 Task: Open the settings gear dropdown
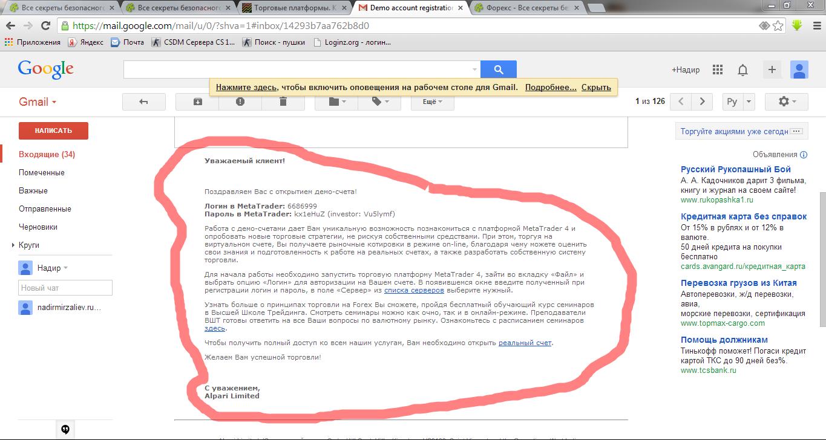787,102
